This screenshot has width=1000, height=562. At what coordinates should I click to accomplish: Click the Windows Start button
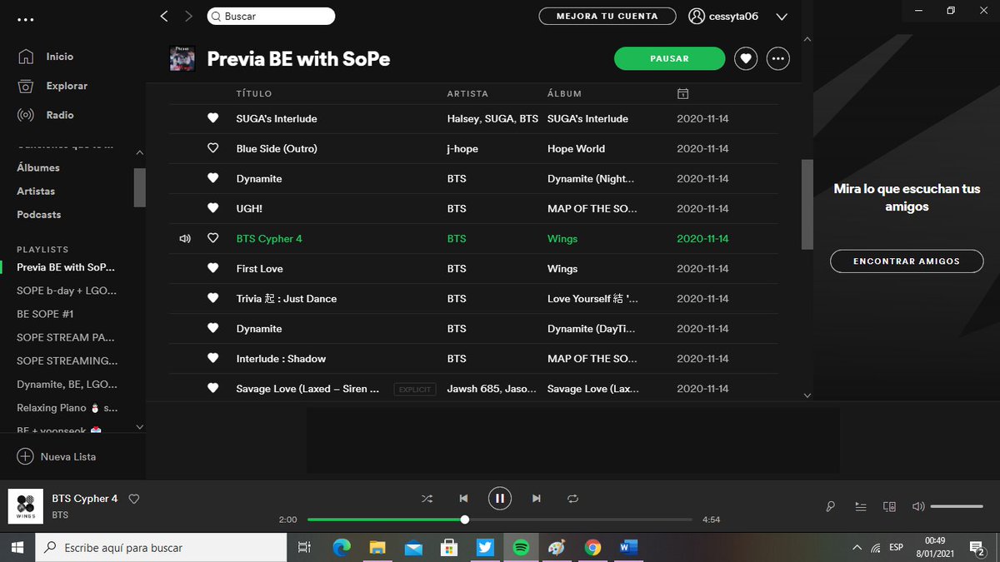(x=17, y=547)
